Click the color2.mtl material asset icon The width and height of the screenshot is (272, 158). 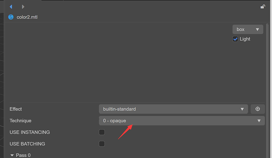pyautogui.click(x=11, y=17)
